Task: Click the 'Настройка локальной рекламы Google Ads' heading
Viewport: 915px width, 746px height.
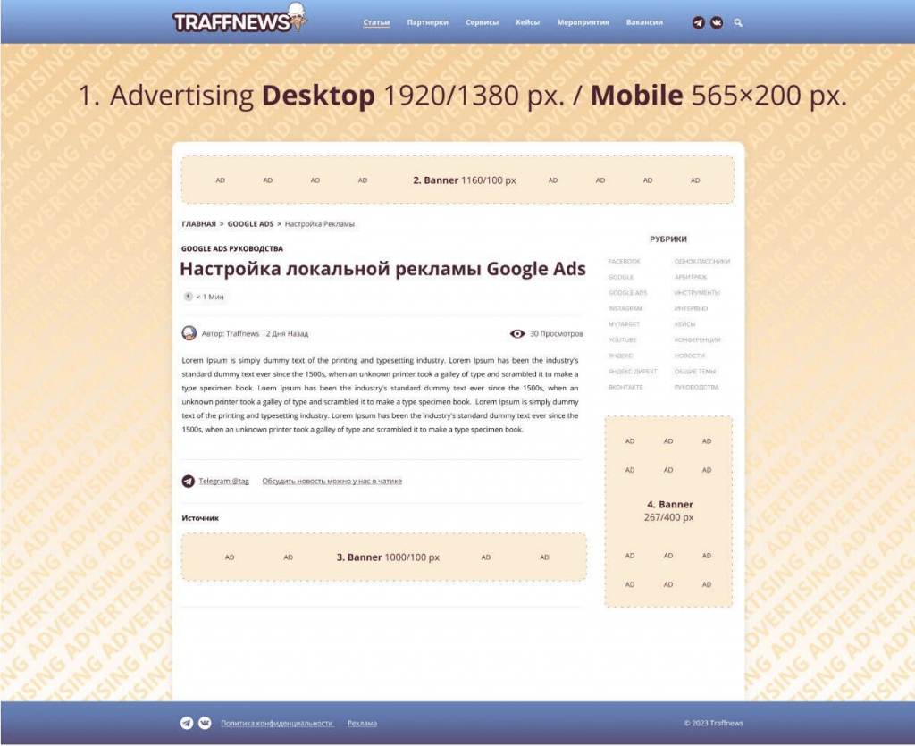Action: [x=382, y=269]
